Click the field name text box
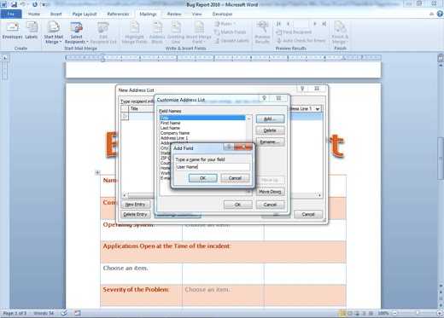 213,167
